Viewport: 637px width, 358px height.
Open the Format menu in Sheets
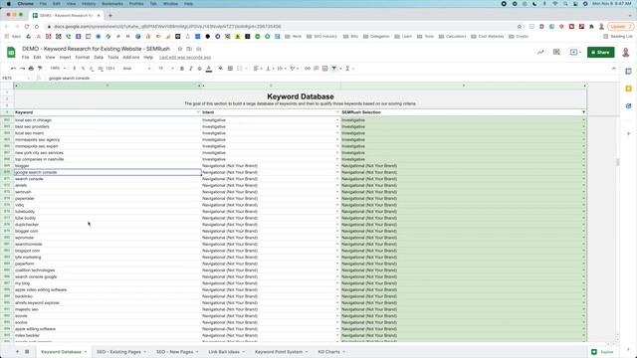click(82, 58)
